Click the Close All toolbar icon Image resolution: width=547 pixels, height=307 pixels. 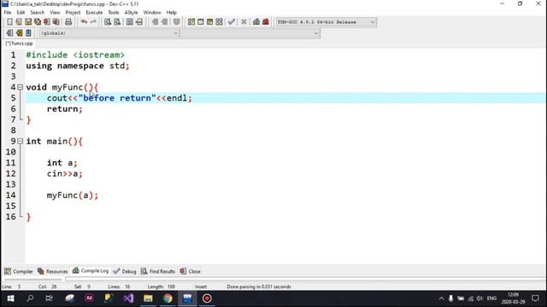pos(56,22)
